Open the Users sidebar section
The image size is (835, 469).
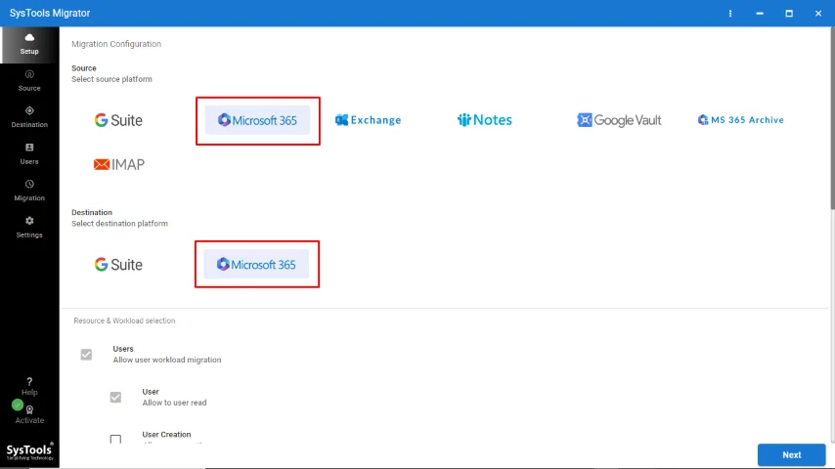click(x=29, y=153)
